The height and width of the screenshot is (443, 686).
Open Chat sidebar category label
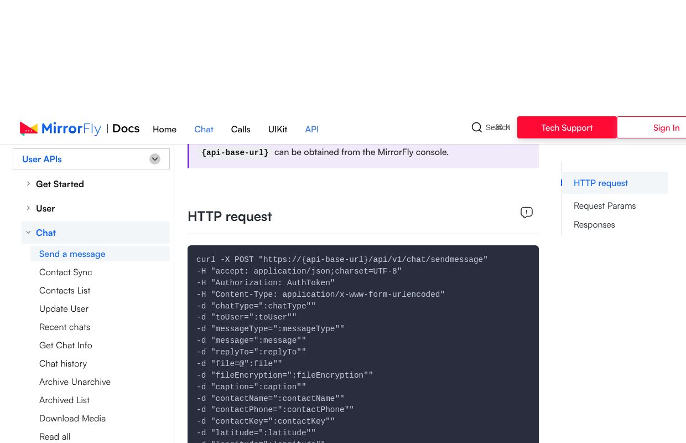click(46, 233)
